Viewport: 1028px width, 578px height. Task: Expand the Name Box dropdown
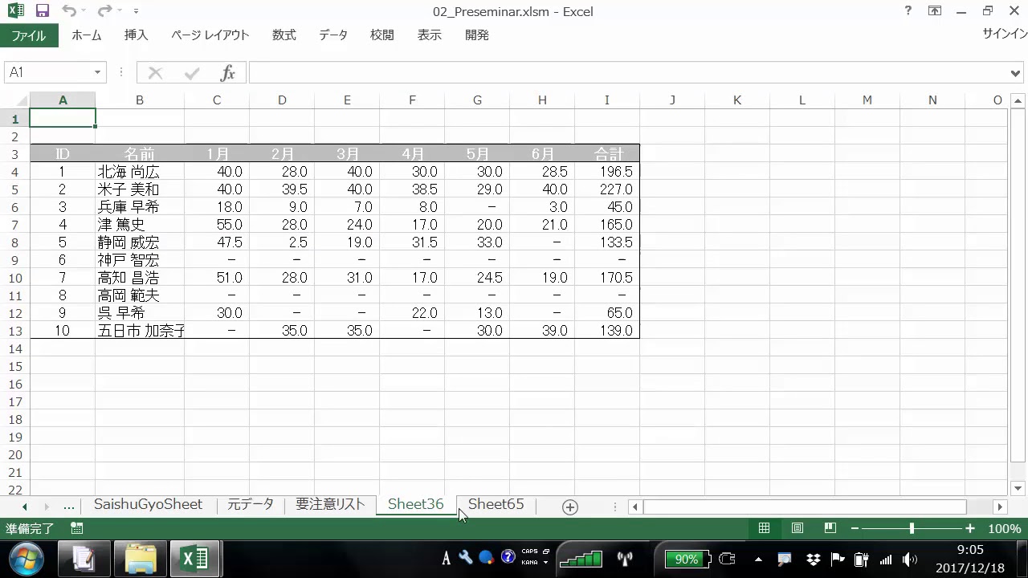click(x=98, y=73)
